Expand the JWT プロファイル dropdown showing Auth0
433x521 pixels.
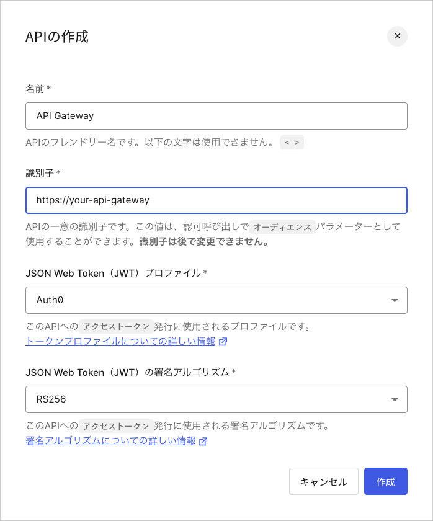click(216, 300)
